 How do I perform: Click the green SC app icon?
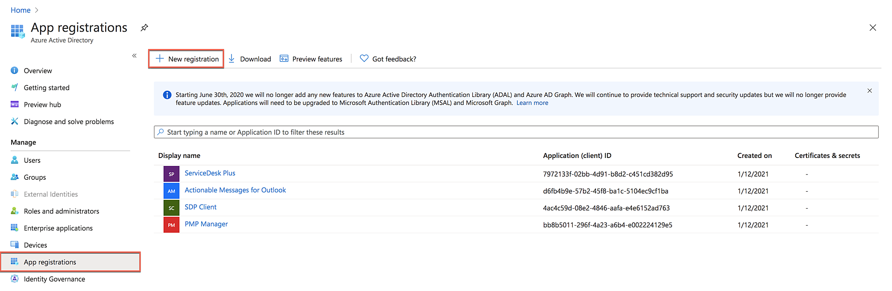tap(171, 208)
